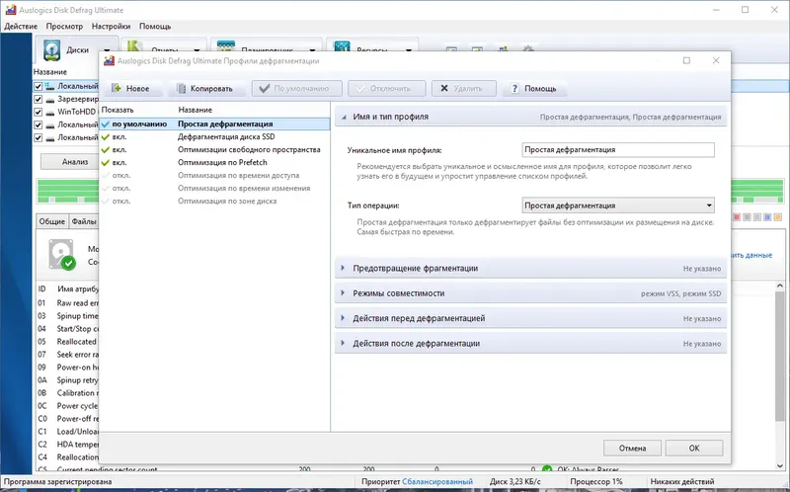Click the Никаких действий status entry

point(682,482)
